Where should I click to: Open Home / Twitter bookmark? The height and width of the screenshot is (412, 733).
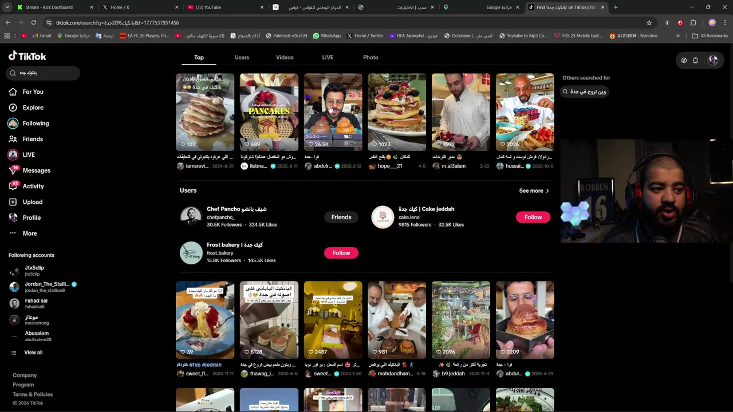(x=365, y=35)
